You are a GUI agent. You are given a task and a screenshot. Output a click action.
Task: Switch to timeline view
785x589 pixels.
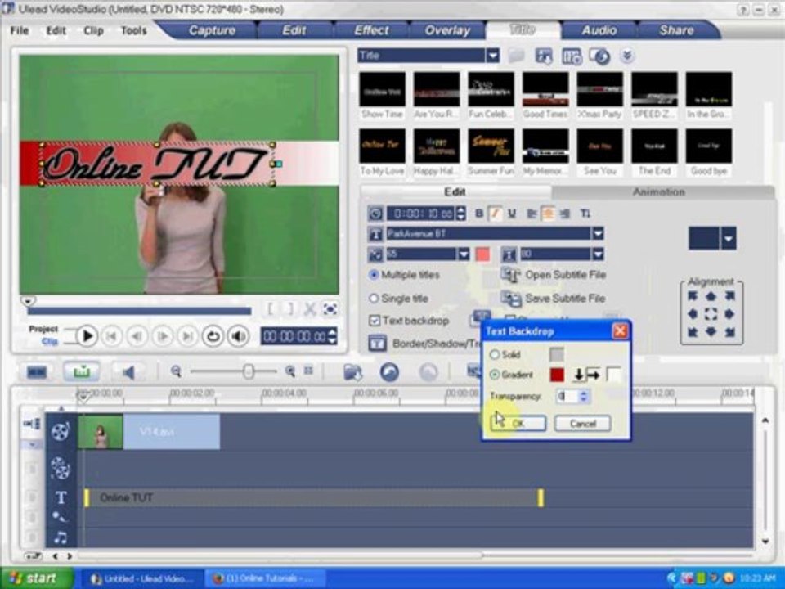(81, 372)
